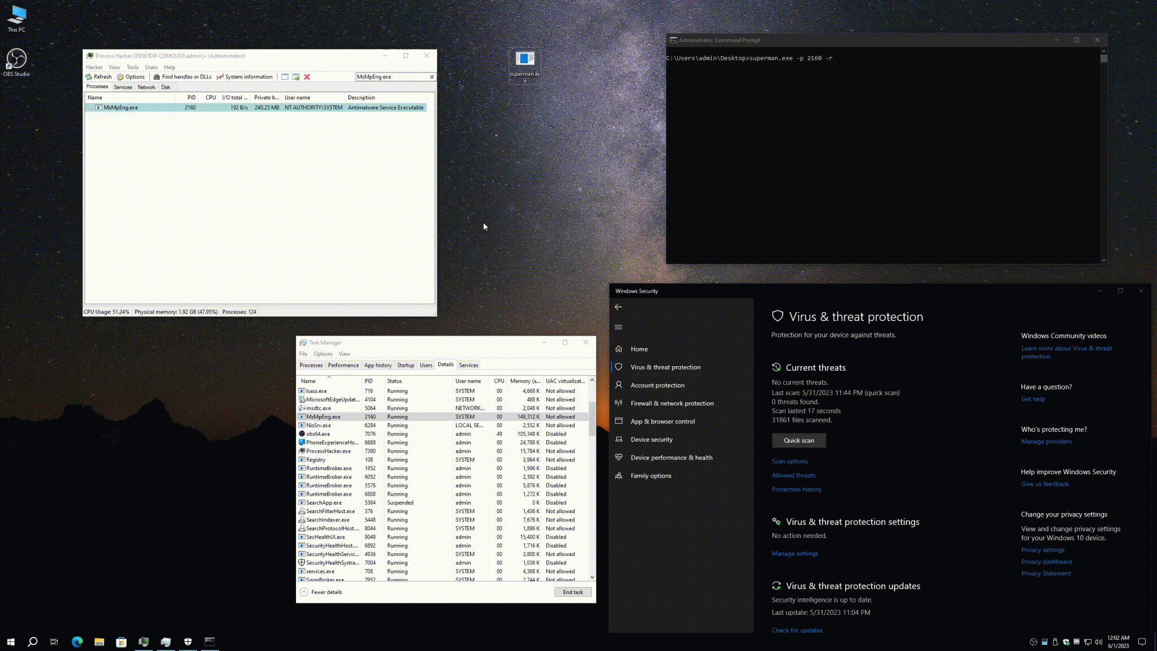The width and height of the screenshot is (1157, 651).
Task: Sort Task Manager by Name column
Action: pyautogui.click(x=308, y=381)
